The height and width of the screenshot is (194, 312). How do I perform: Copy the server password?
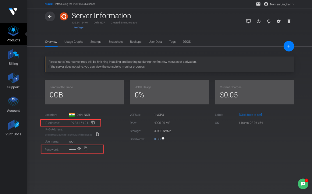click(x=86, y=148)
